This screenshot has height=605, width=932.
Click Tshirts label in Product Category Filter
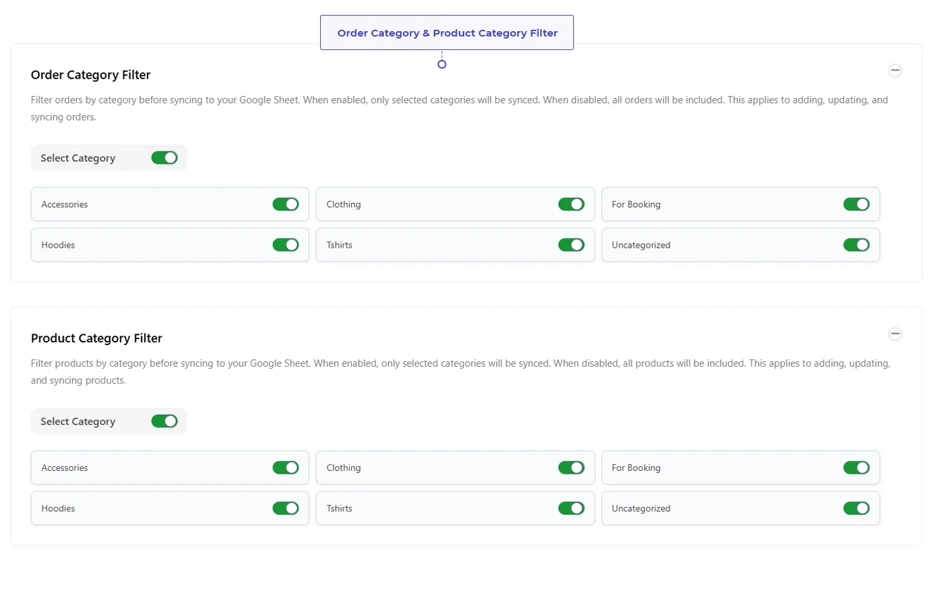339,508
